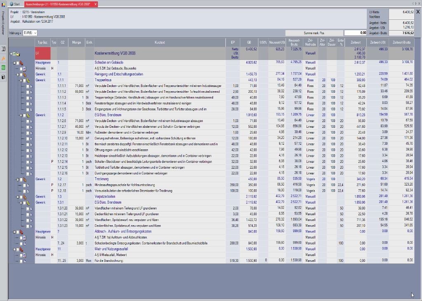The height and width of the screenshot is (301, 422).
Task: Click the Kurztext column header
Action: (x=160, y=42)
